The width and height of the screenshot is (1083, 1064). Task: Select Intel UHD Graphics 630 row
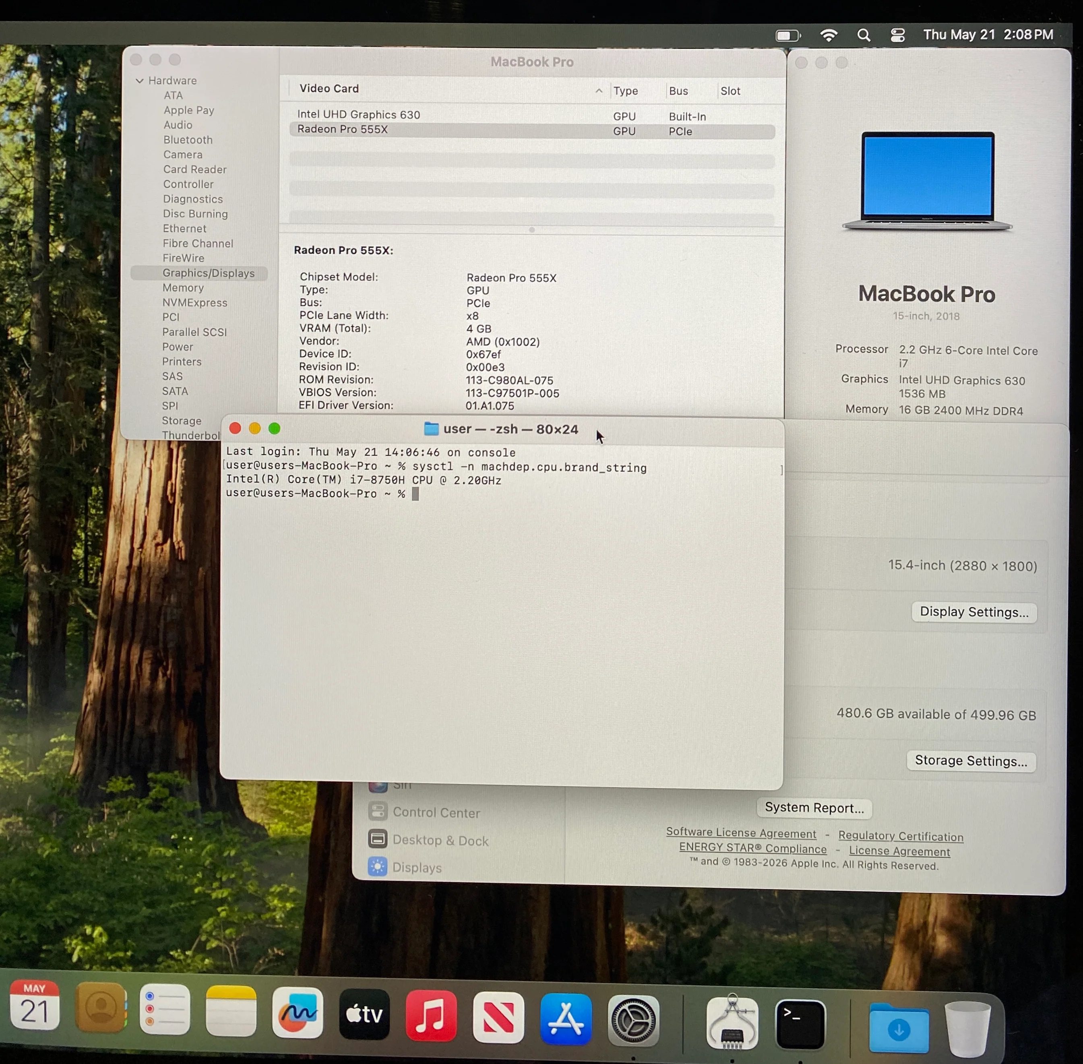[532, 116]
